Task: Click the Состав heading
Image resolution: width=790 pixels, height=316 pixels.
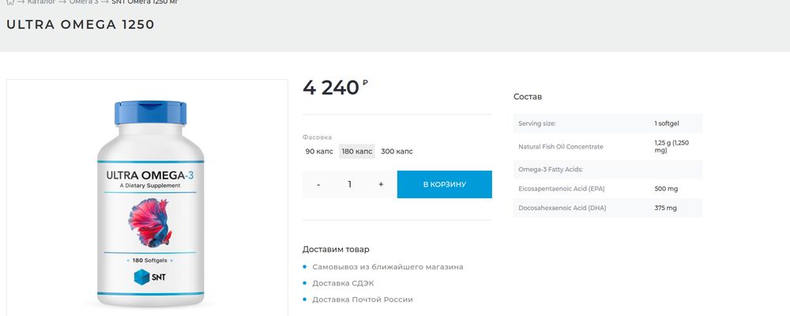Action: (x=528, y=96)
